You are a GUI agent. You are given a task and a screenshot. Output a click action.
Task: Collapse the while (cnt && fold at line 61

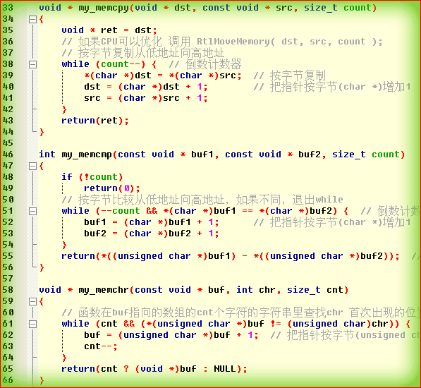point(32,324)
